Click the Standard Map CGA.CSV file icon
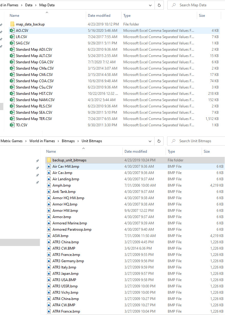225x315 pixels. point(12,62)
